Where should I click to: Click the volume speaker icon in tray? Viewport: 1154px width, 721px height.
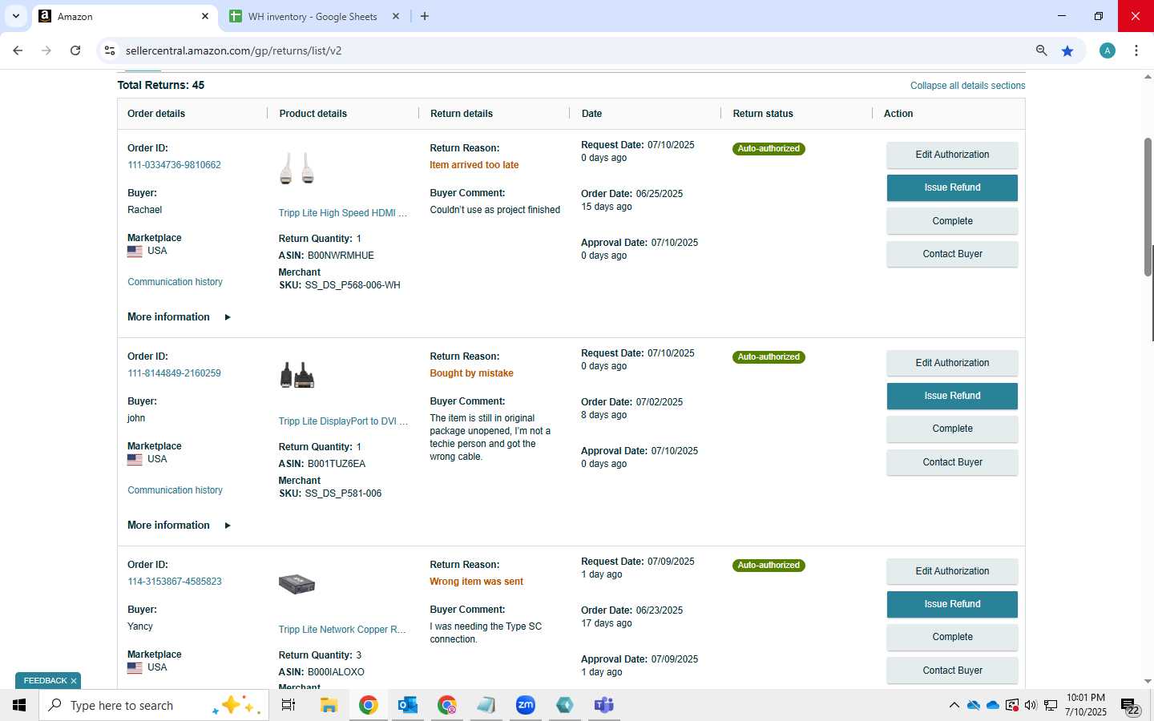[1031, 705]
